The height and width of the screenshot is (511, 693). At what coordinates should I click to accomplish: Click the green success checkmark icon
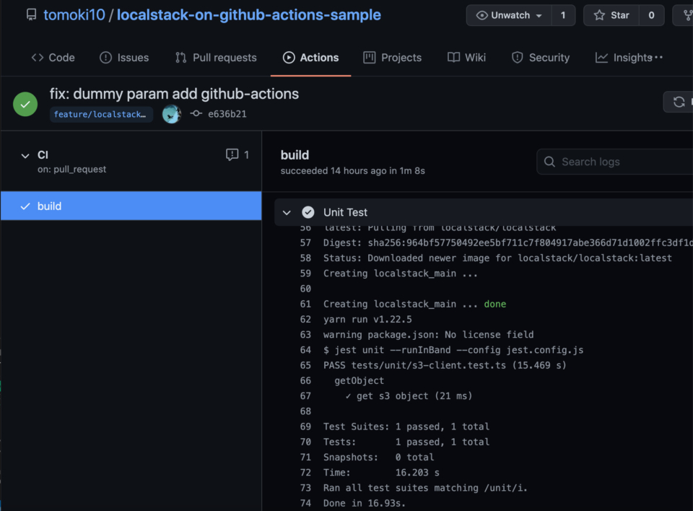click(x=25, y=104)
